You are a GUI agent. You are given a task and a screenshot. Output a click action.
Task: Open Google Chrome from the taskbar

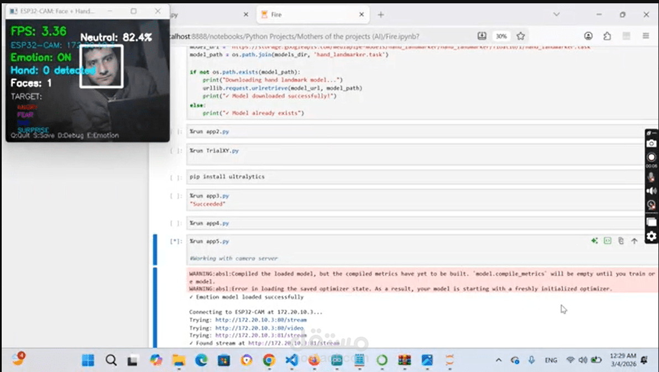pos(269,360)
